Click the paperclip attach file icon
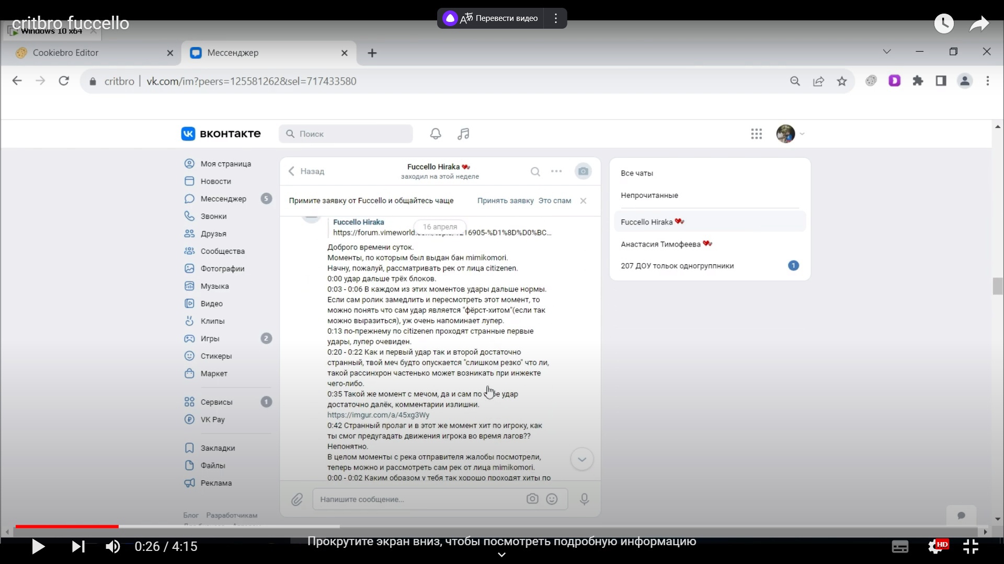This screenshot has width=1004, height=564. pos(297,500)
